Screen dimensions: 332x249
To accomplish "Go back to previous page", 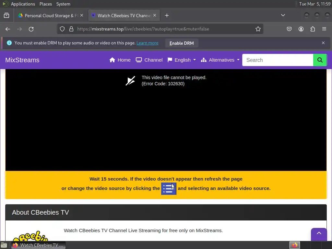I will (x=8, y=29).
